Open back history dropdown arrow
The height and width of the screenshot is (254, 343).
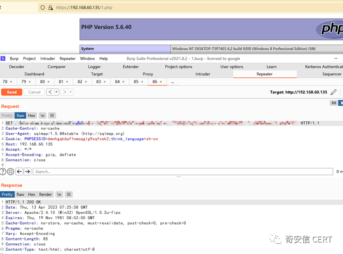(56, 92)
